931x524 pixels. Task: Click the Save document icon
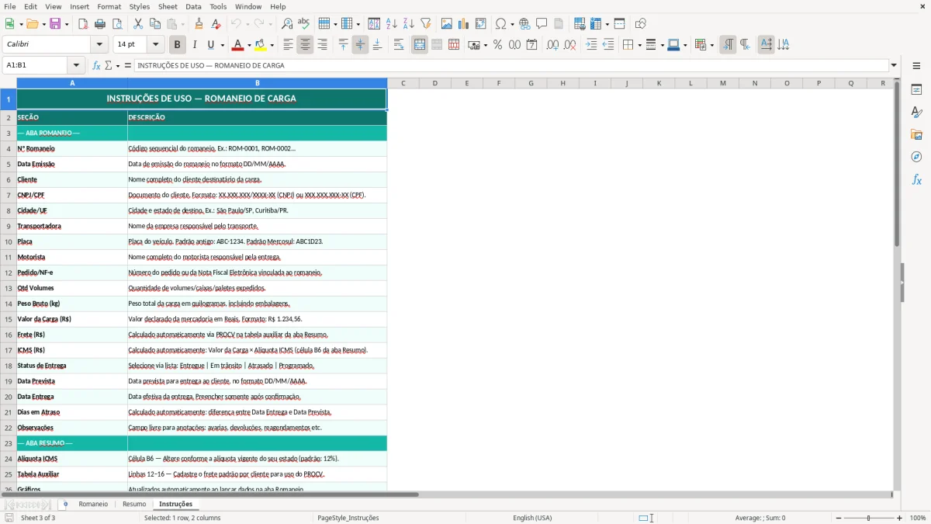pos(55,24)
